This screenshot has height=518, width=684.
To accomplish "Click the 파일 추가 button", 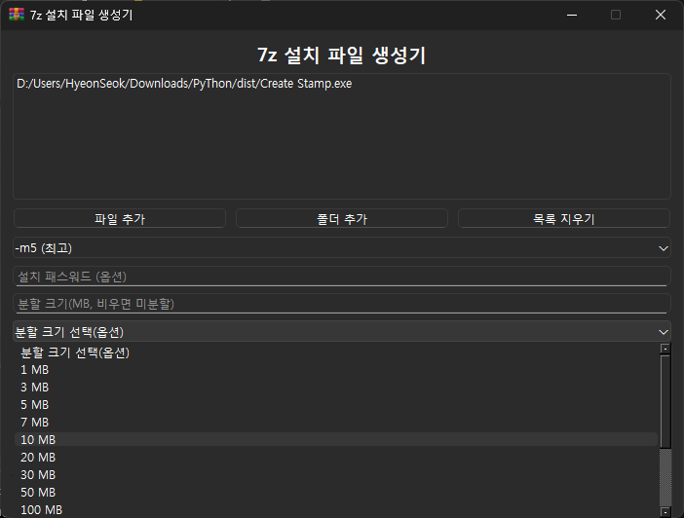I will (x=120, y=218).
